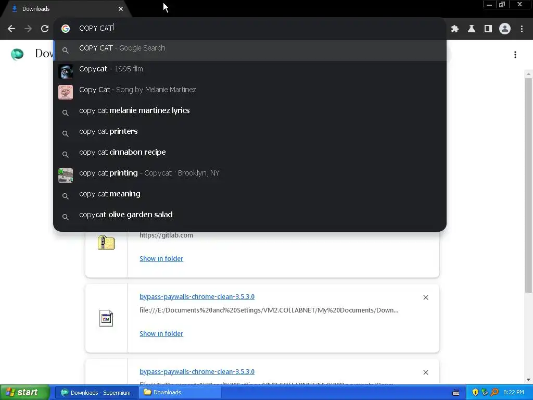533x400 pixels.
Task: Switch to Downloads folder taskbar button
Action: tap(180, 393)
